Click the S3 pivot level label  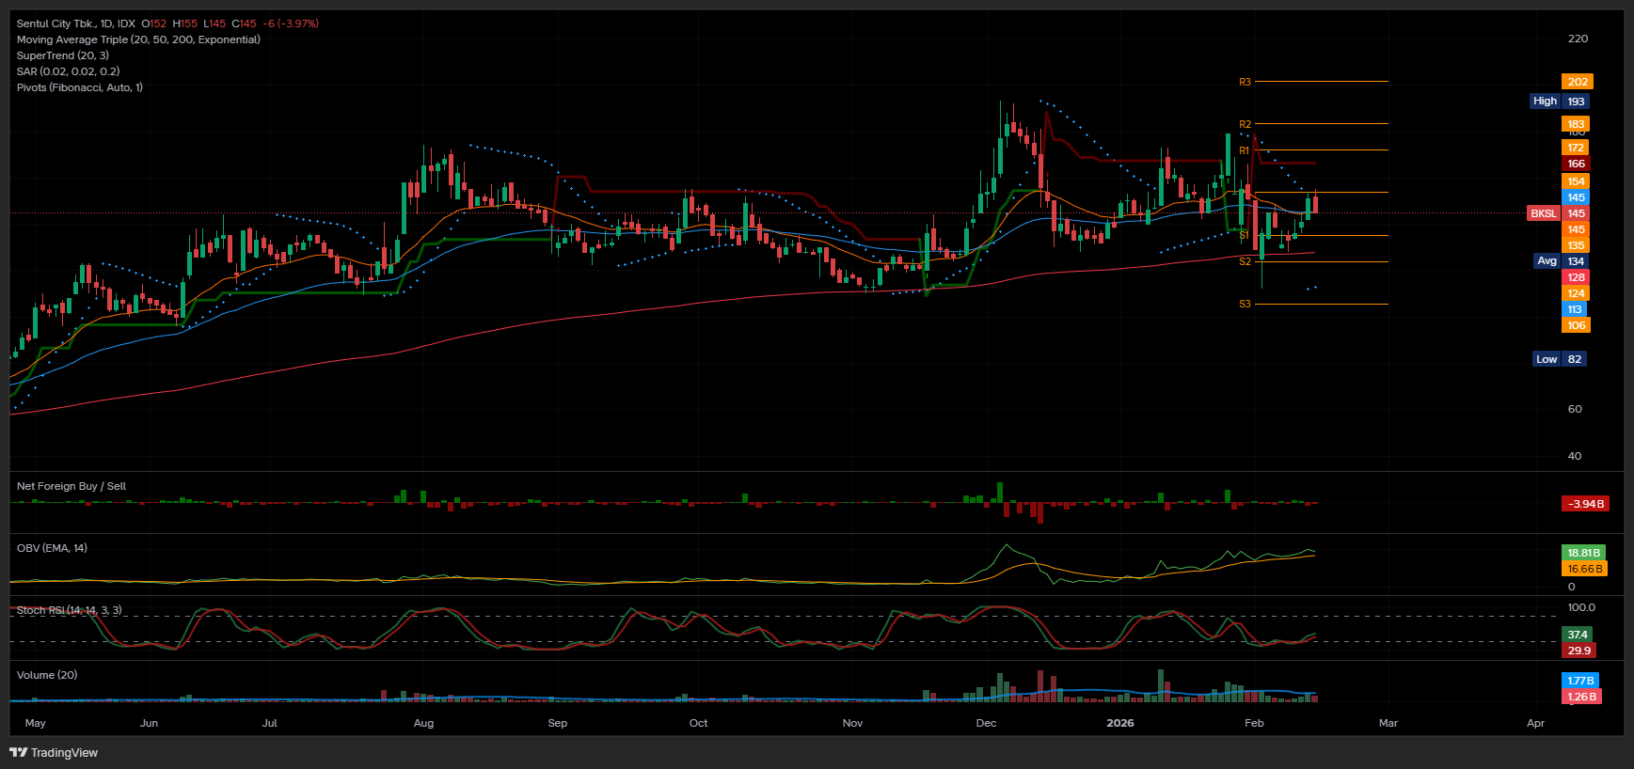[1245, 304]
